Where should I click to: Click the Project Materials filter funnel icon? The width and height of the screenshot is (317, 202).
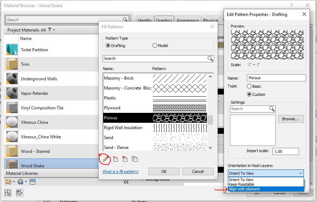pyautogui.click(x=50, y=30)
